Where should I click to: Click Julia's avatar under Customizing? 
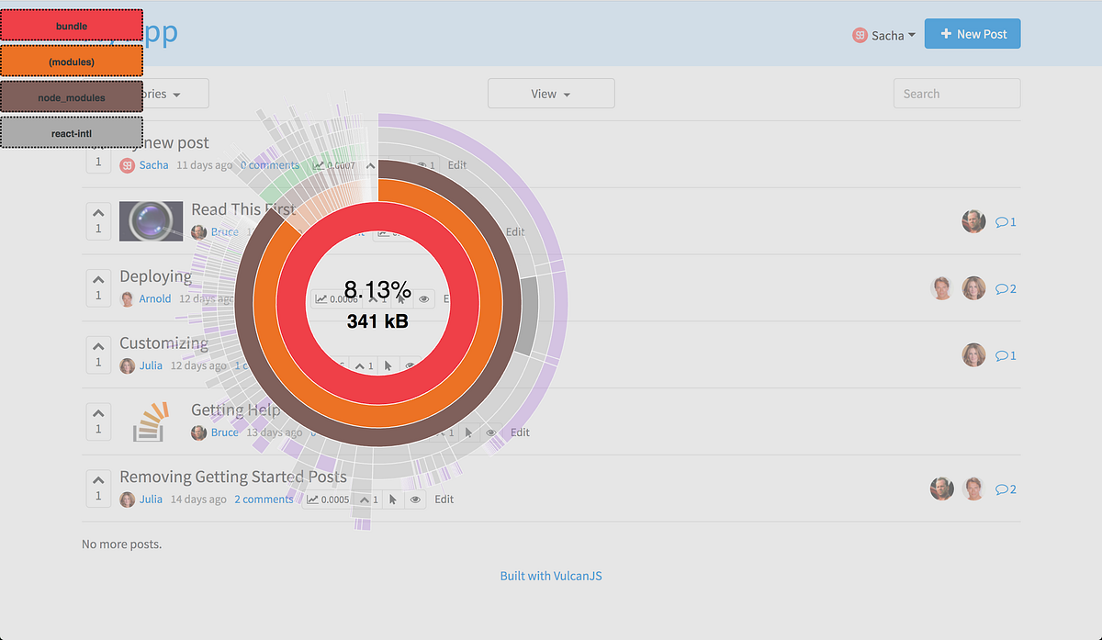[x=127, y=365]
